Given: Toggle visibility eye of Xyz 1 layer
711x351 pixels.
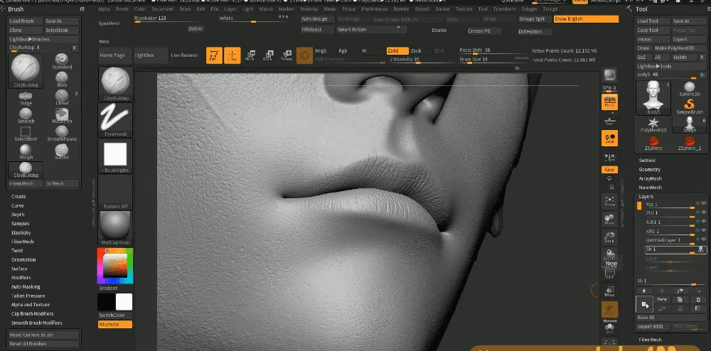Looking at the screenshot, I should tap(703, 204).
